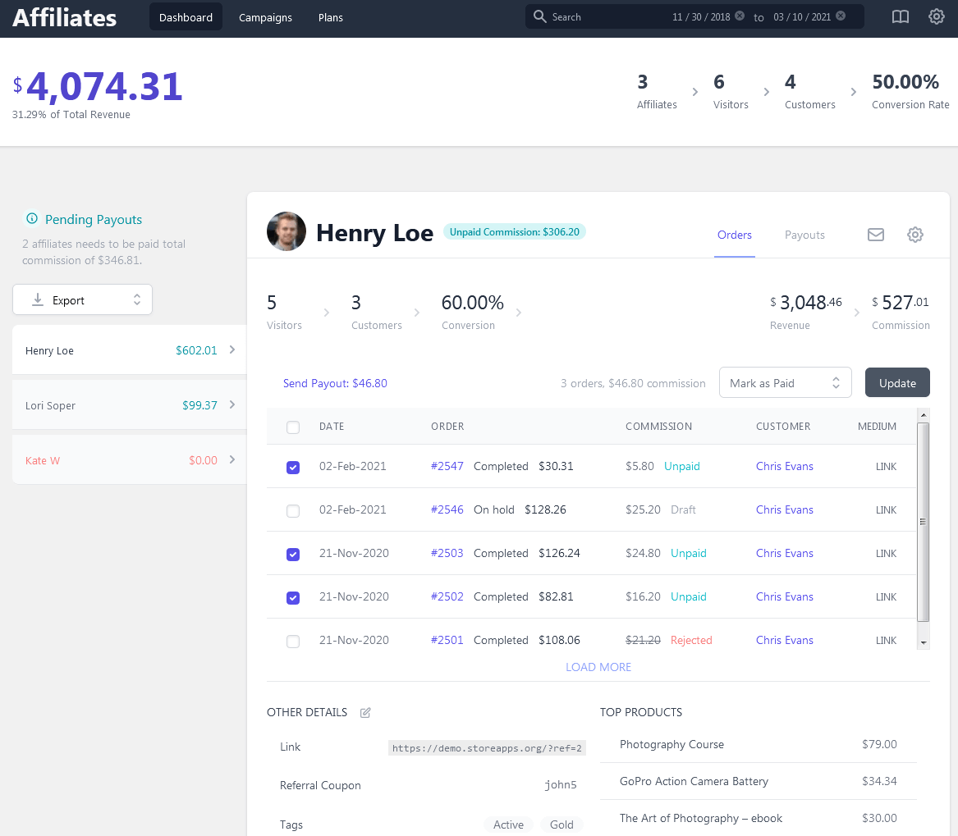Viewport: 958px width, 836px height.
Task: Go to the Dashboard tab
Action: click(x=186, y=17)
